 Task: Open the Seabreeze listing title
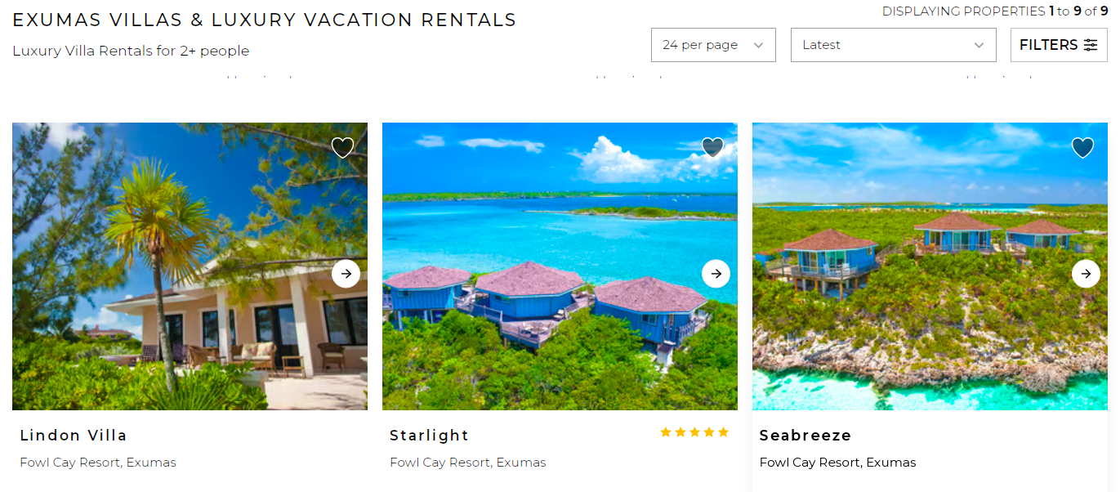click(805, 436)
